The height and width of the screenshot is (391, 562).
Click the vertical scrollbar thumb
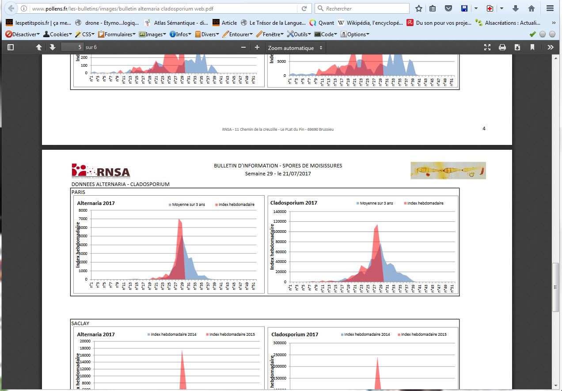point(555,287)
